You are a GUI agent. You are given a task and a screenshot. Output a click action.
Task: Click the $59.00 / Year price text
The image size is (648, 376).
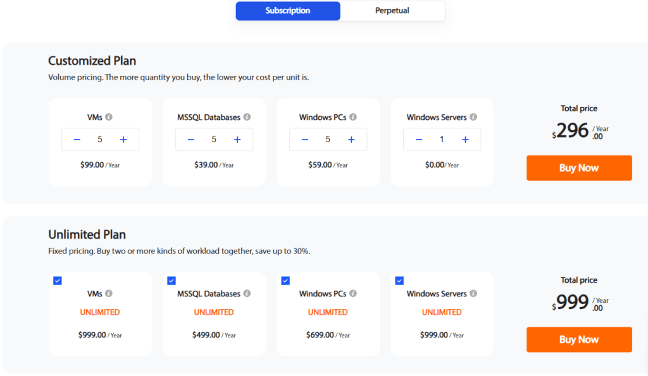pyautogui.click(x=328, y=165)
